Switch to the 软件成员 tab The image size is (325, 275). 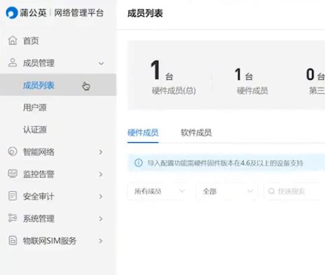click(196, 132)
